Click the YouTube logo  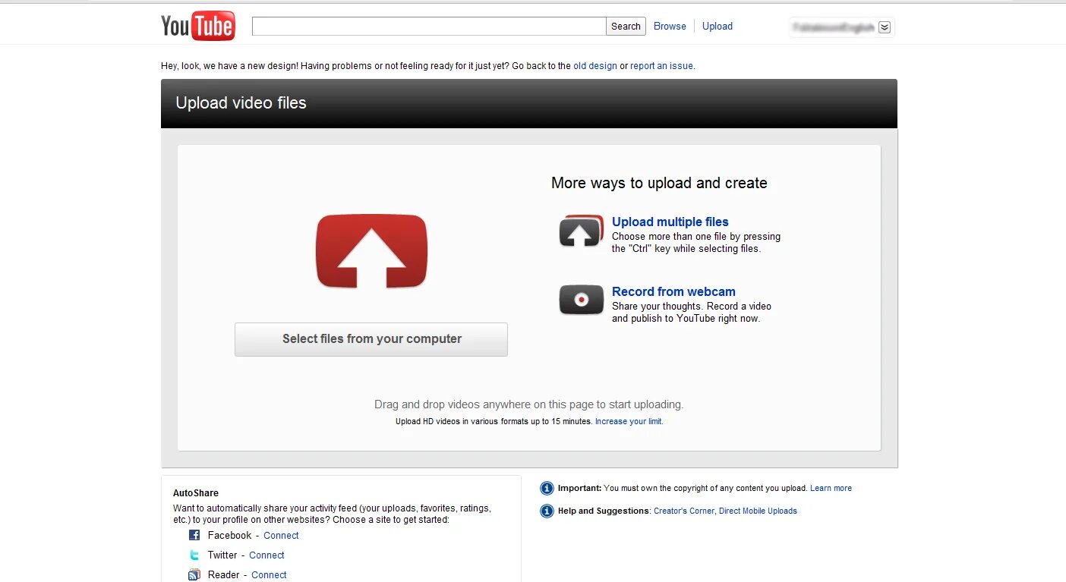[x=198, y=26]
